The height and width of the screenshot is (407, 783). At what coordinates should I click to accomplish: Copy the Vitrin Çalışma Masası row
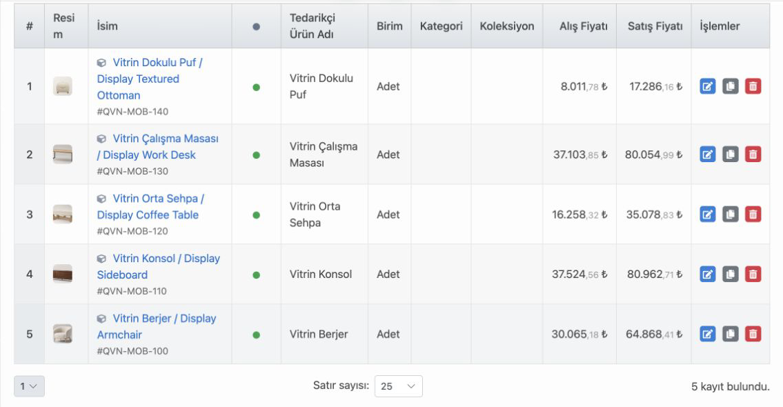tap(730, 155)
